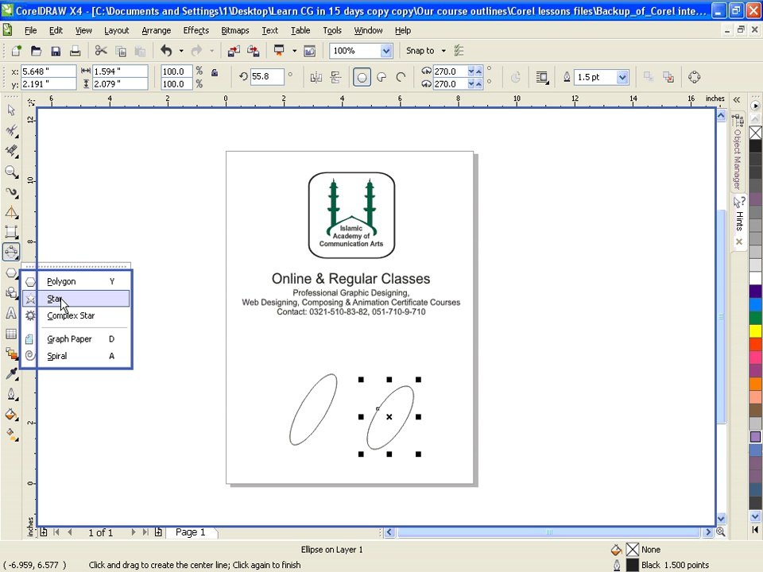This screenshot has width=763, height=572.
Task: Expand the undo history arrow
Action: 181,51
